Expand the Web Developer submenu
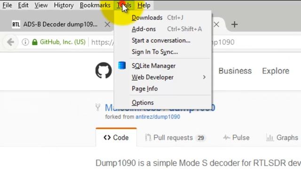The width and height of the screenshot is (301, 169). pos(163,77)
